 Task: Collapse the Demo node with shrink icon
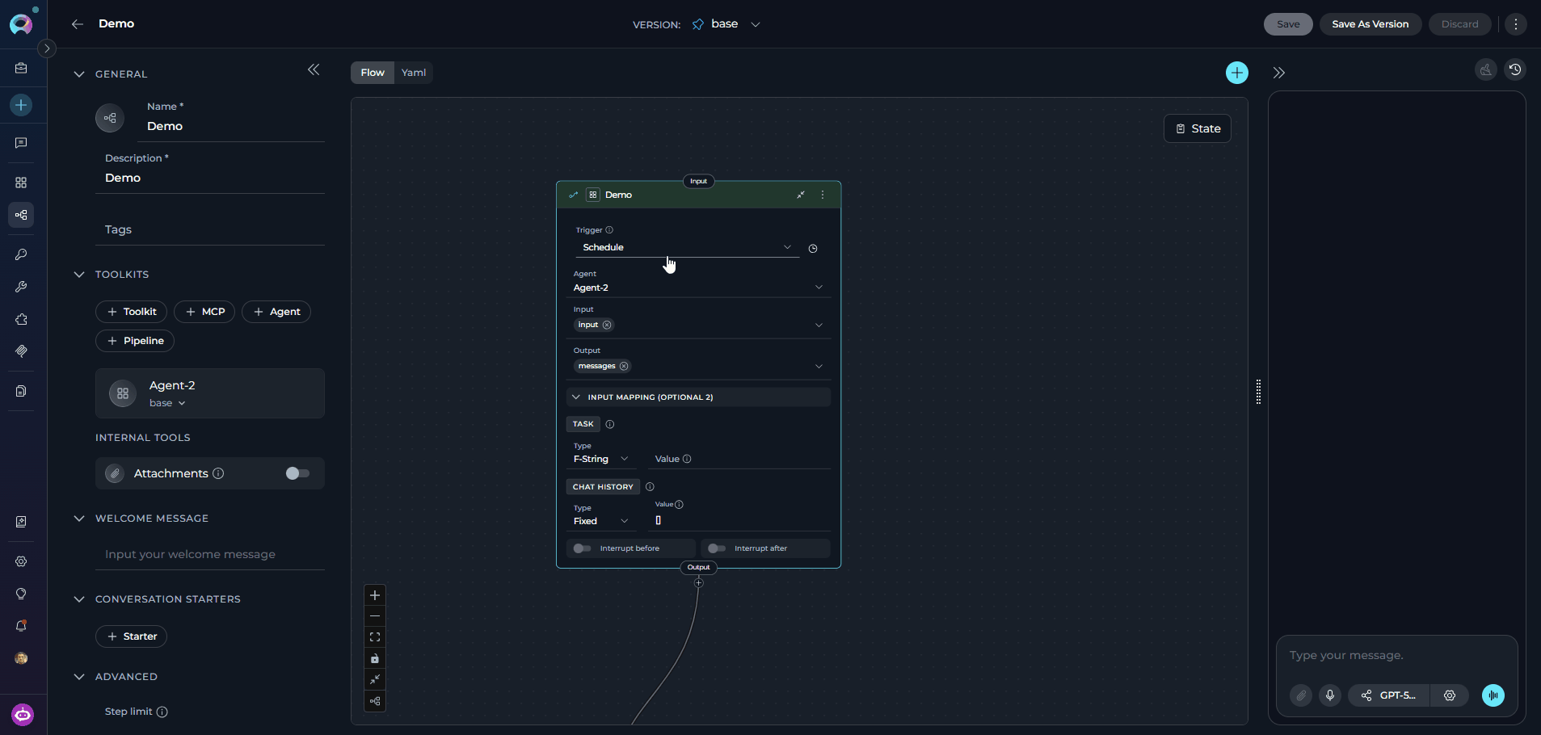click(801, 195)
